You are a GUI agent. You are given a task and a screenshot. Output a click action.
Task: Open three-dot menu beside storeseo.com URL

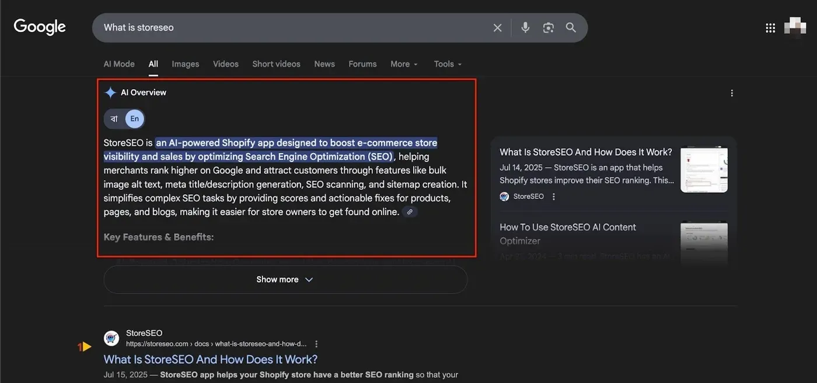(x=316, y=344)
